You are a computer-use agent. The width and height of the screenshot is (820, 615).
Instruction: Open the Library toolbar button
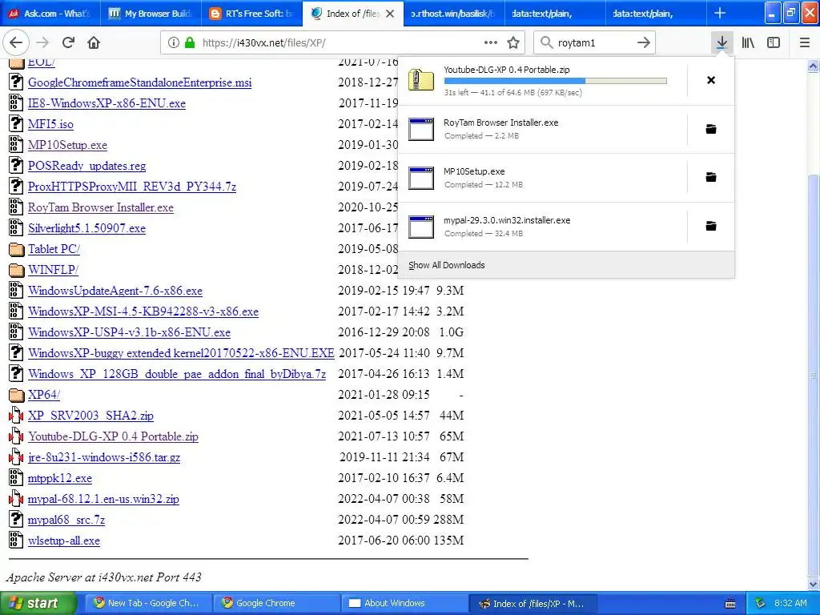[x=748, y=42]
